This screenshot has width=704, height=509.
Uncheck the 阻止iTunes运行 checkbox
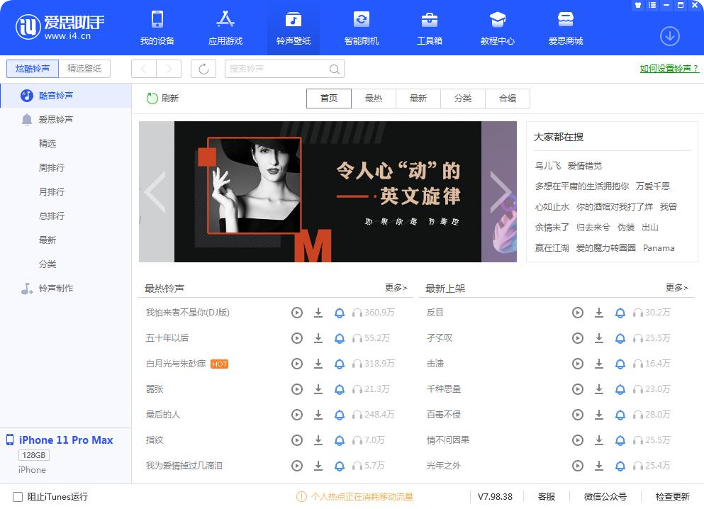12,497
